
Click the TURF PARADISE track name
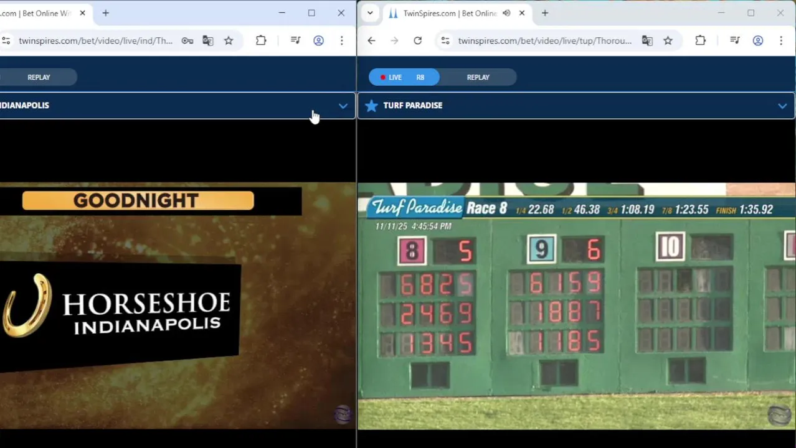tap(413, 105)
